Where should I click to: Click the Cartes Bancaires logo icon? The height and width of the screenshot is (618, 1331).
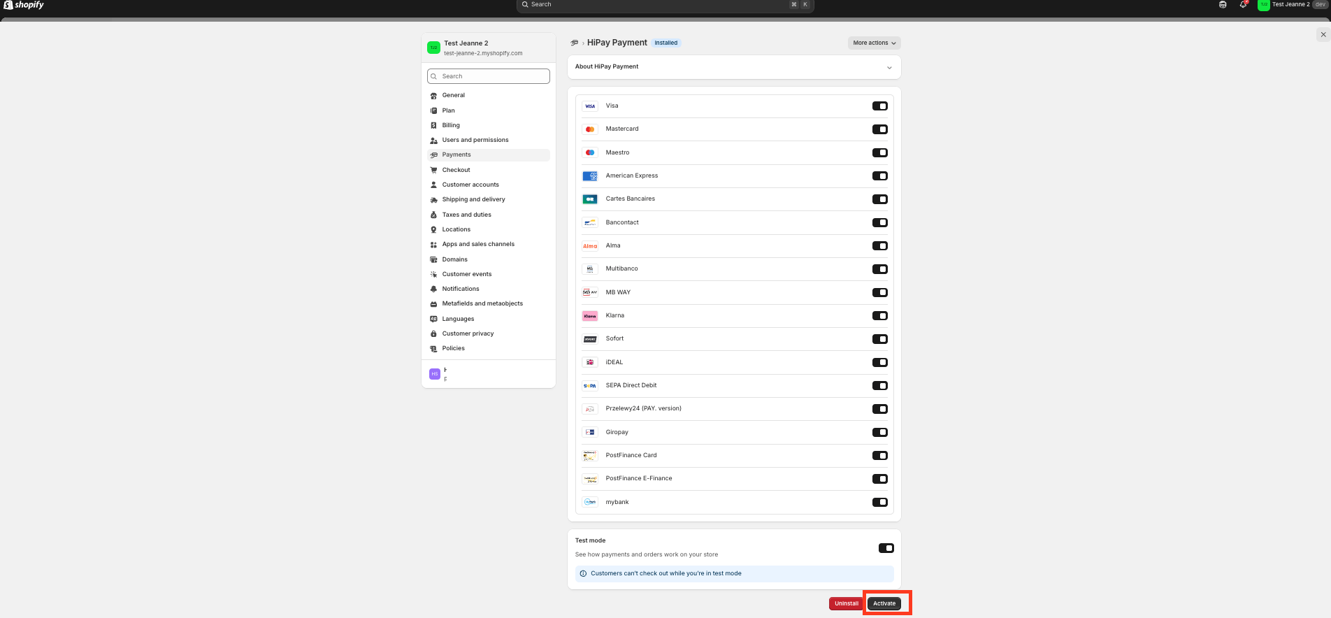[x=590, y=199]
